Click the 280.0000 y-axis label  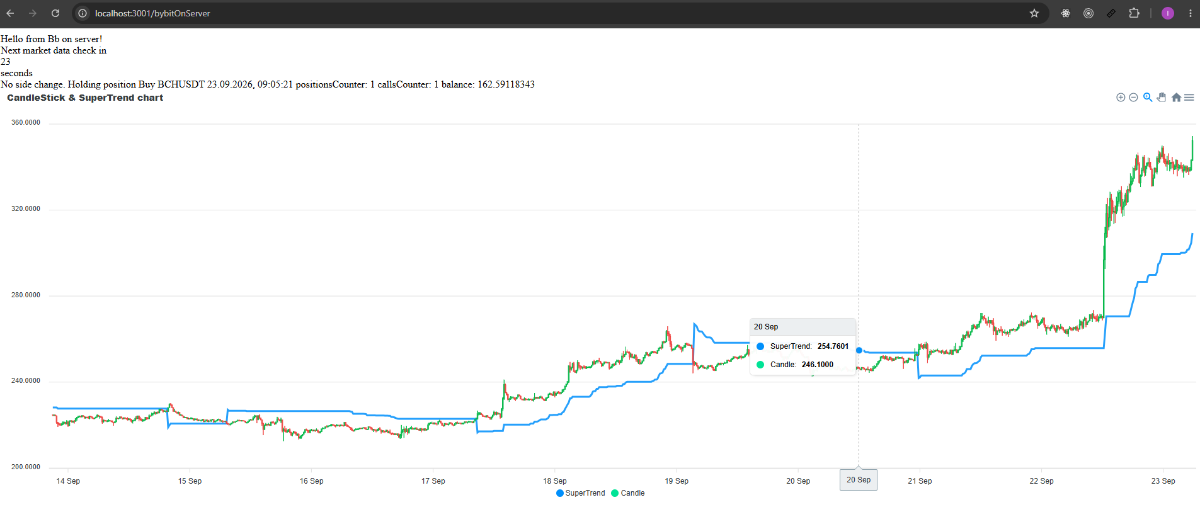coord(26,295)
